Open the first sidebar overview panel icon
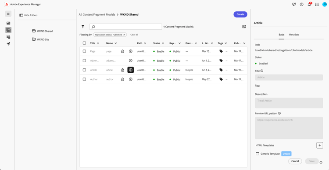 pyautogui.click(x=8, y=23)
